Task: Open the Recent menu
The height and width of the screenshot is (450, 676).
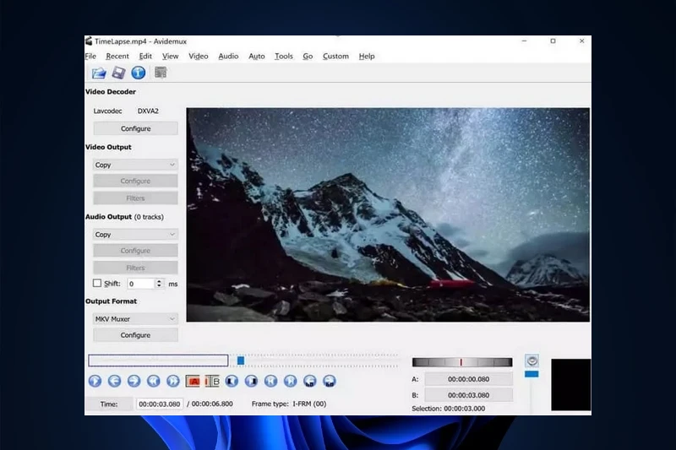Action: 117,56
